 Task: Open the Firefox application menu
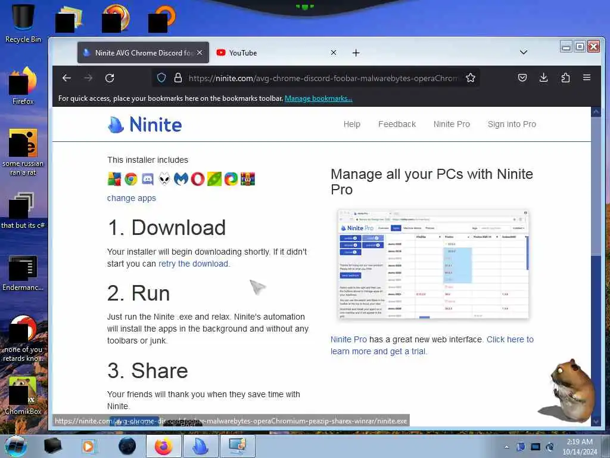(587, 78)
